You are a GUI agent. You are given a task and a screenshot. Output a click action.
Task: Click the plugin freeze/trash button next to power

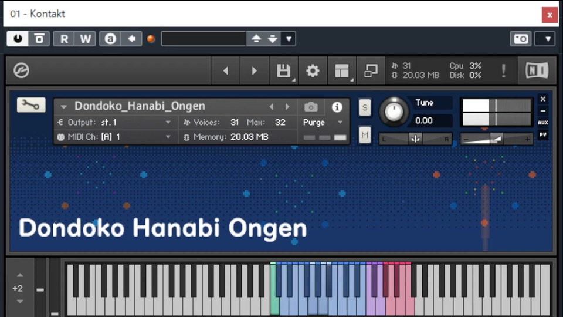point(39,39)
